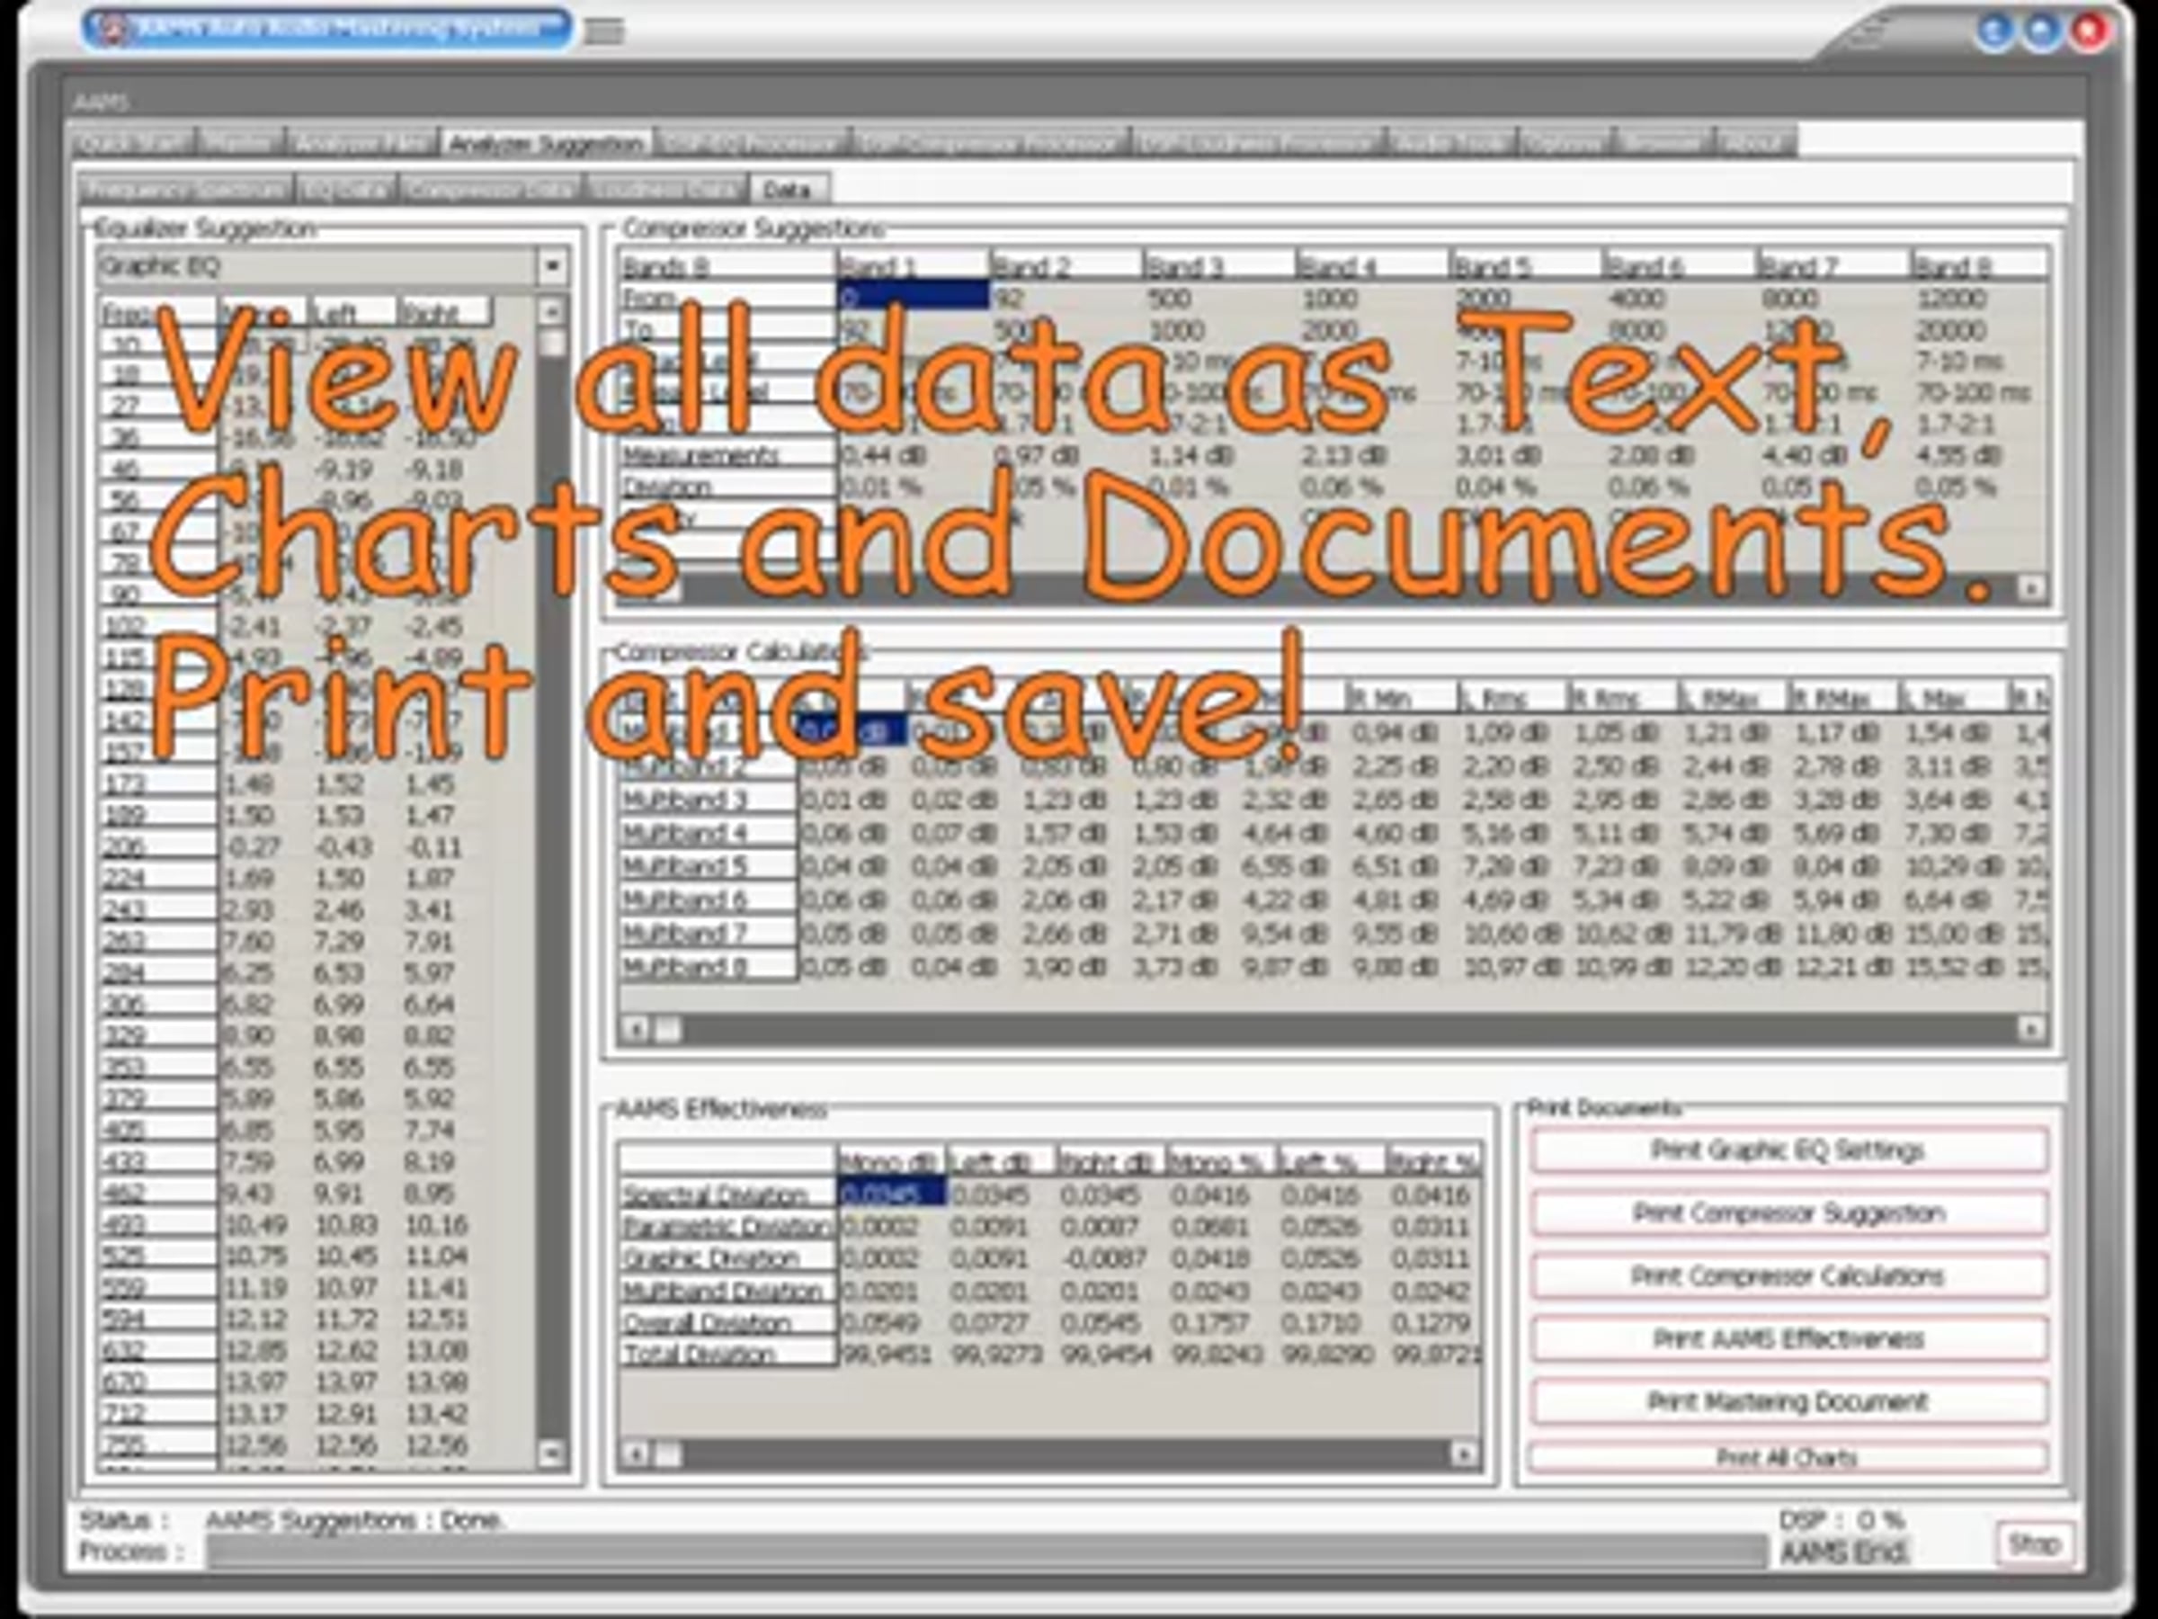The height and width of the screenshot is (1619, 2158).
Task: Click the AAMS logo icon in title bar
Action: (115, 28)
